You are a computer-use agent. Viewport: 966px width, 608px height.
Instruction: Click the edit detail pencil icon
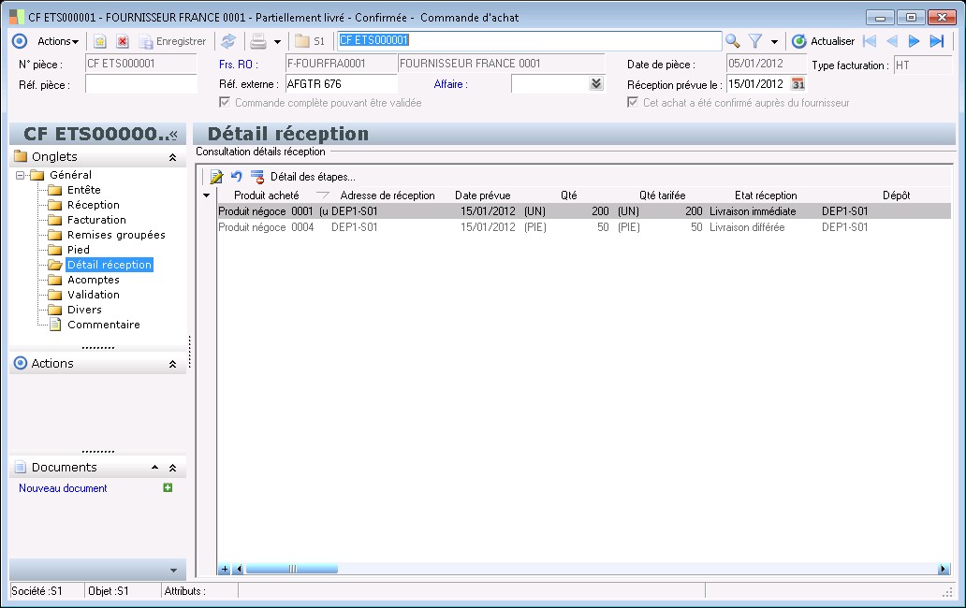(216, 177)
